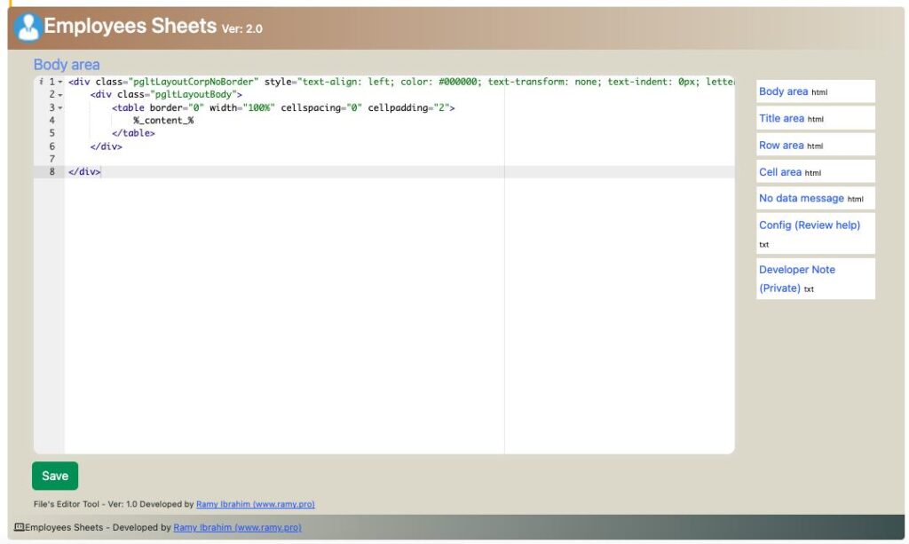909x544 pixels.
Task: Click the Employees Sheets user icon in header
Action: [27, 27]
